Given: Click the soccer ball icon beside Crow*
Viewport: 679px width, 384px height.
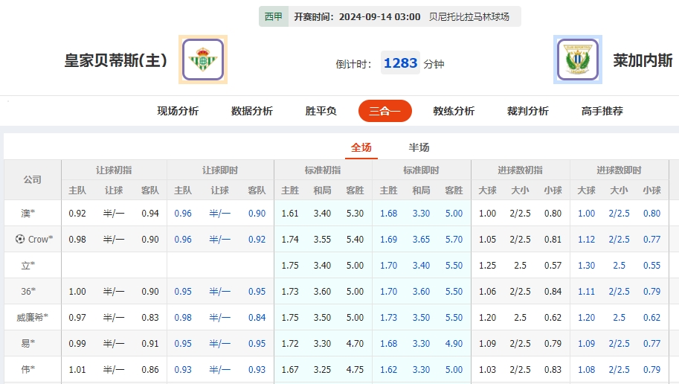Looking at the screenshot, I should coord(19,239).
